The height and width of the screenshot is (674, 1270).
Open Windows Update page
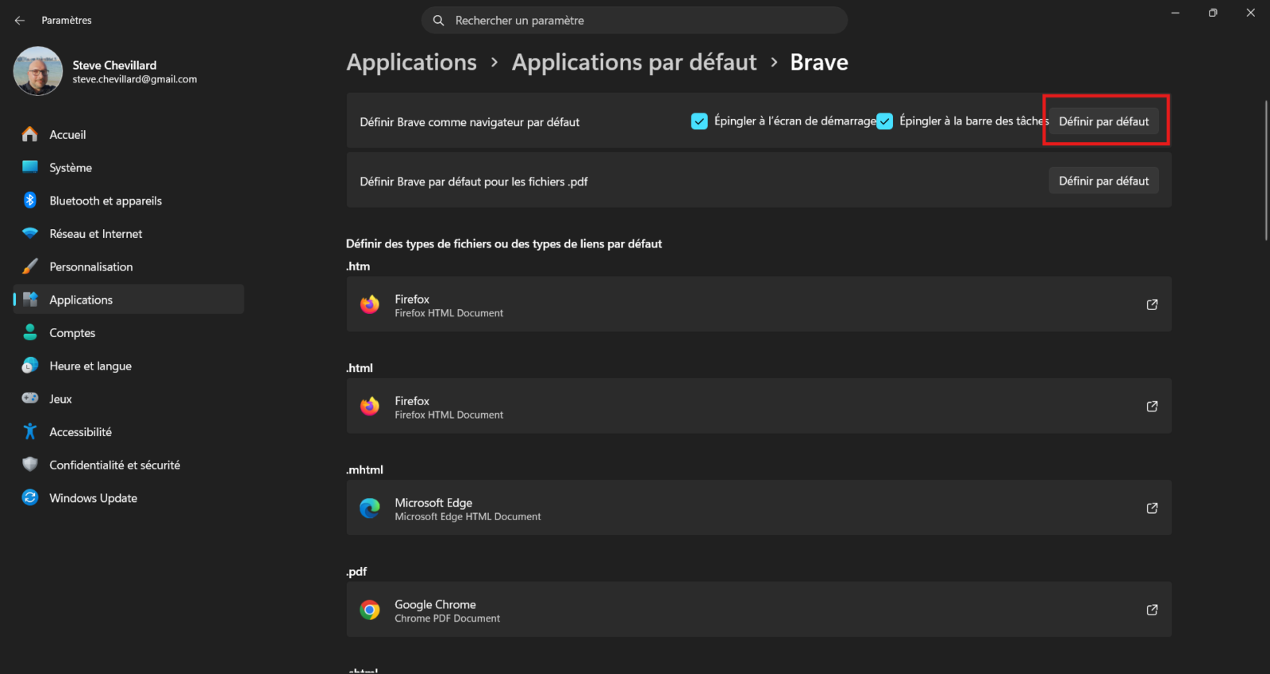click(x=129, y=498)
